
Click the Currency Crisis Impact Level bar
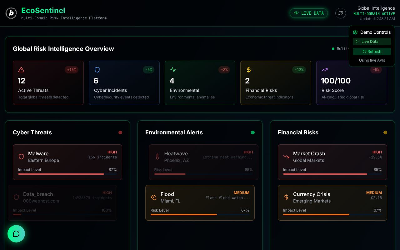(332, 215)
